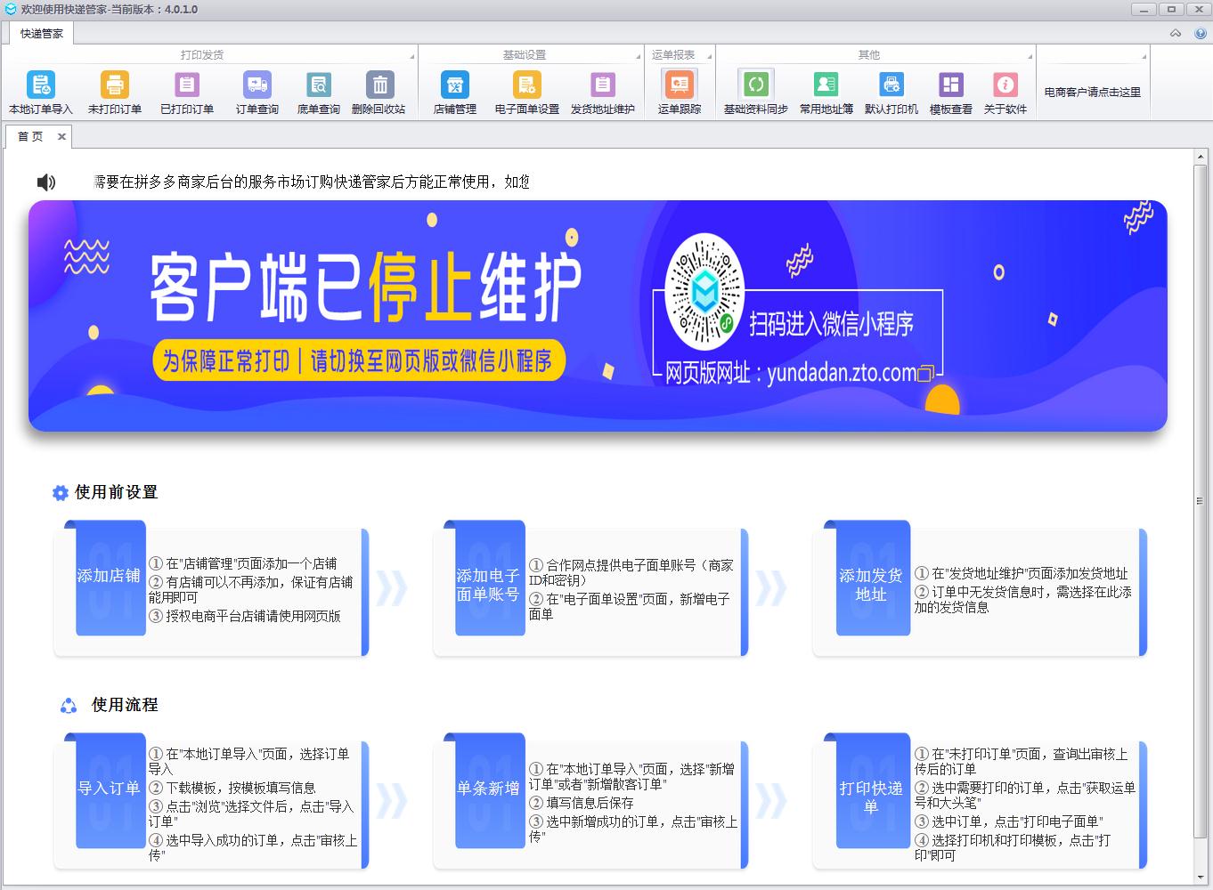This screenshot has height=890, width=1213.
Task: Open 关于软件 about dialog
Action: 1006,92
